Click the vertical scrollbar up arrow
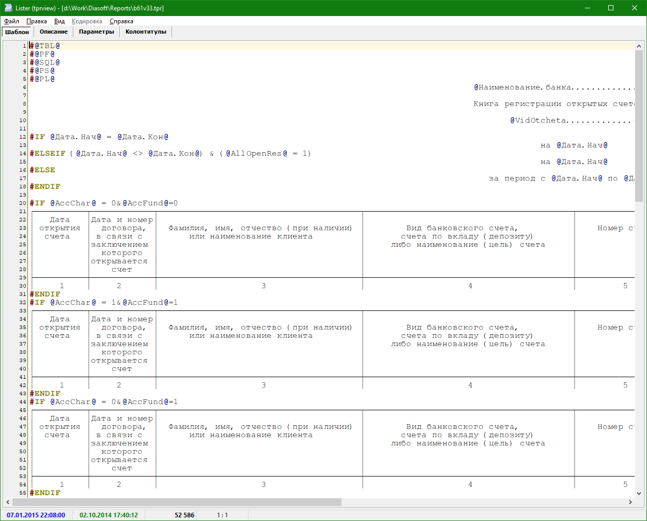647x521 pixels. [x=639, y=46]
